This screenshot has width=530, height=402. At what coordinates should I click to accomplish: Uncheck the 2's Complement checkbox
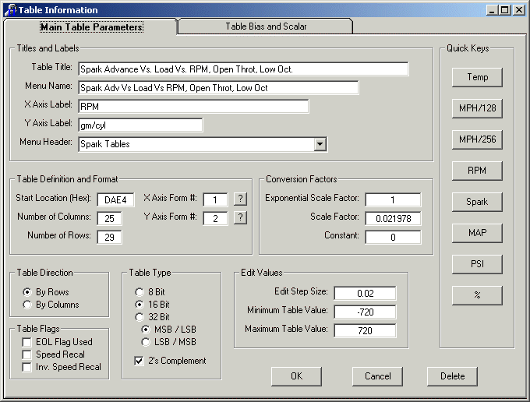click(139, 361)
